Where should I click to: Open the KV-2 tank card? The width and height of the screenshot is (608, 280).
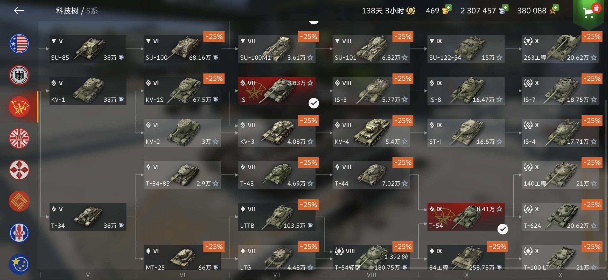point(182,133)
